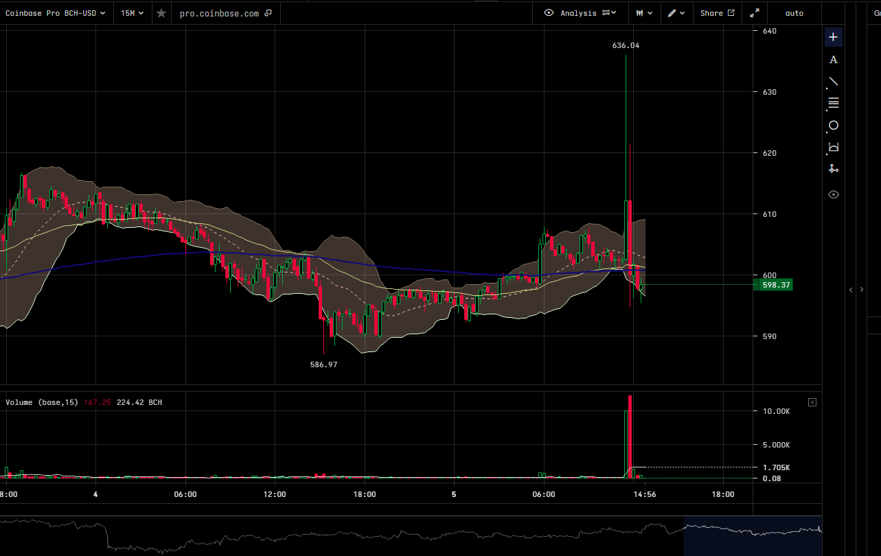Open the 15M timeframe dropdown

pos(133,13)
